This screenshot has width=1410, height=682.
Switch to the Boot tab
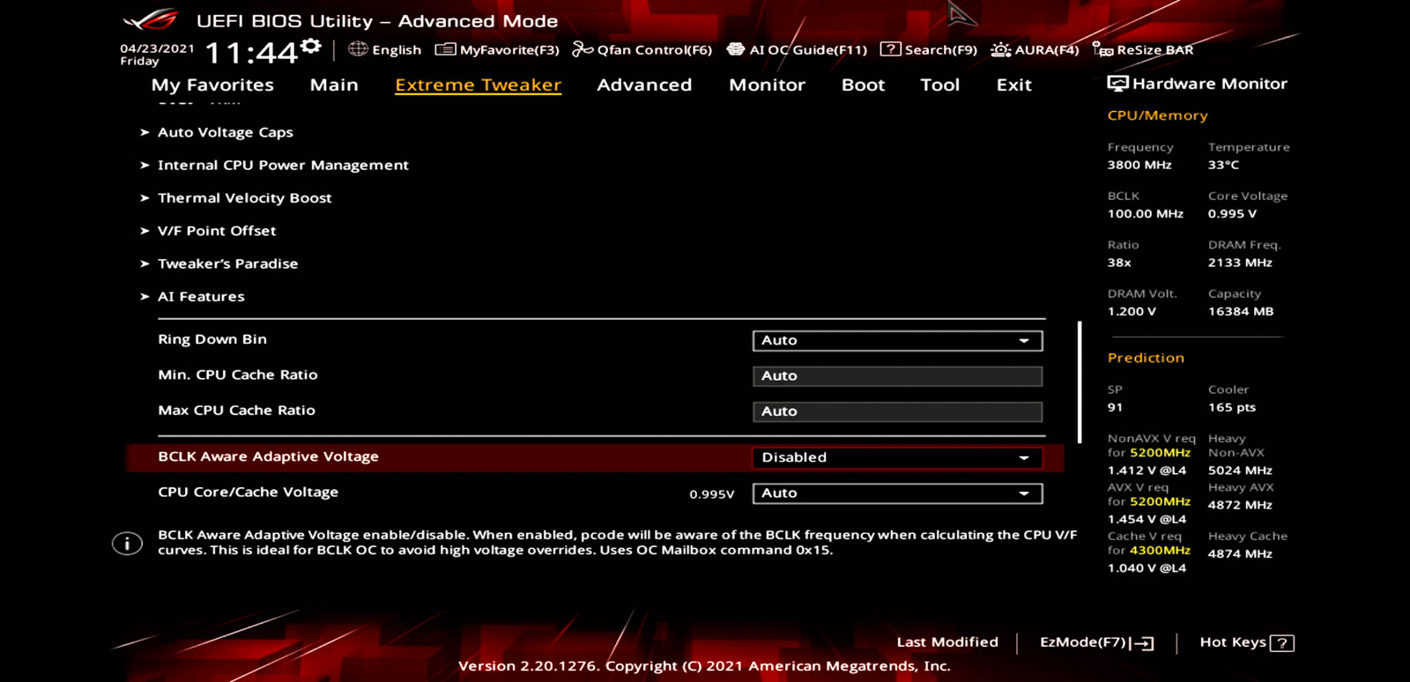[863, 85]
